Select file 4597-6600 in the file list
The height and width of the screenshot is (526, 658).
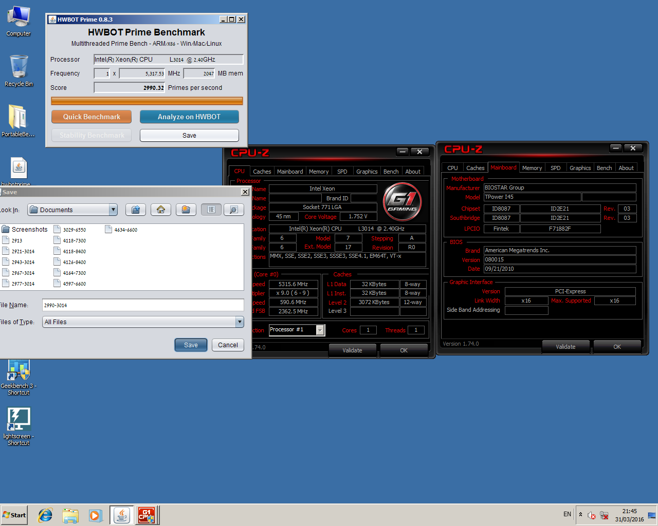(x=70, y=284)
